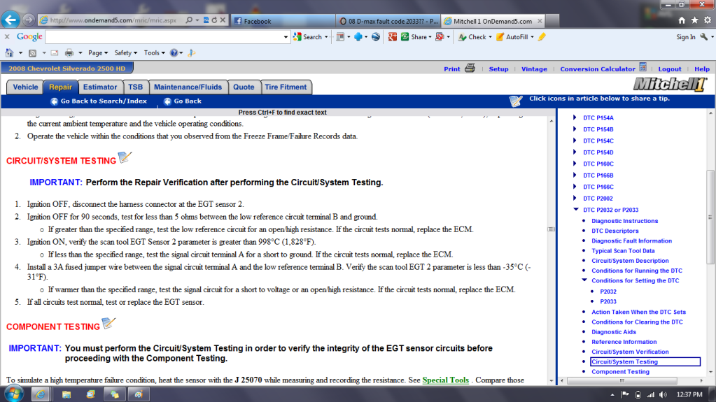The image size is (716, 402).
Task: Collapse the DTC P2032 or P2033 node
Action: pos(575,210)
